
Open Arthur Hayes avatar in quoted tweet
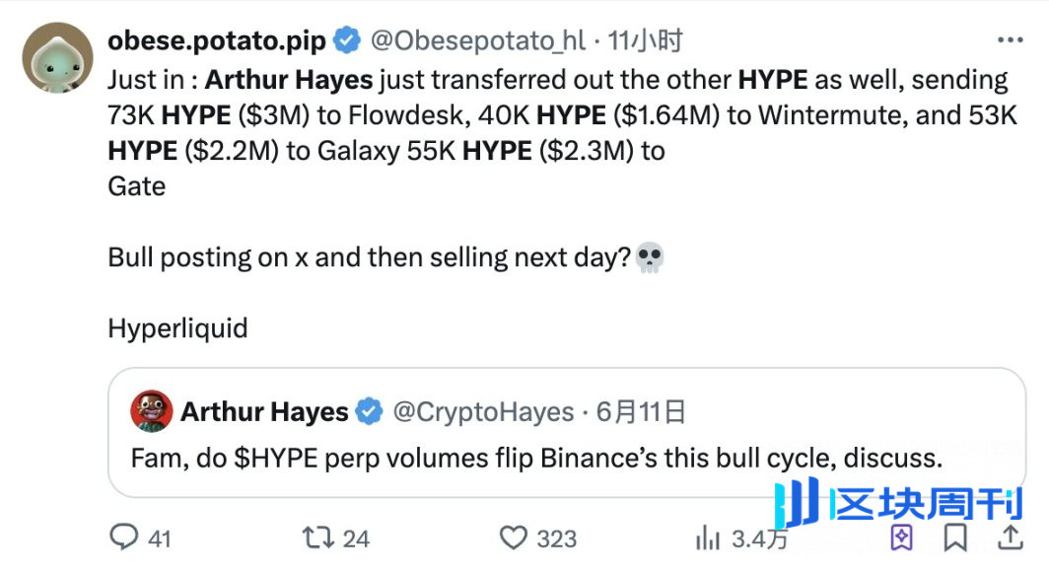(151, 411)
